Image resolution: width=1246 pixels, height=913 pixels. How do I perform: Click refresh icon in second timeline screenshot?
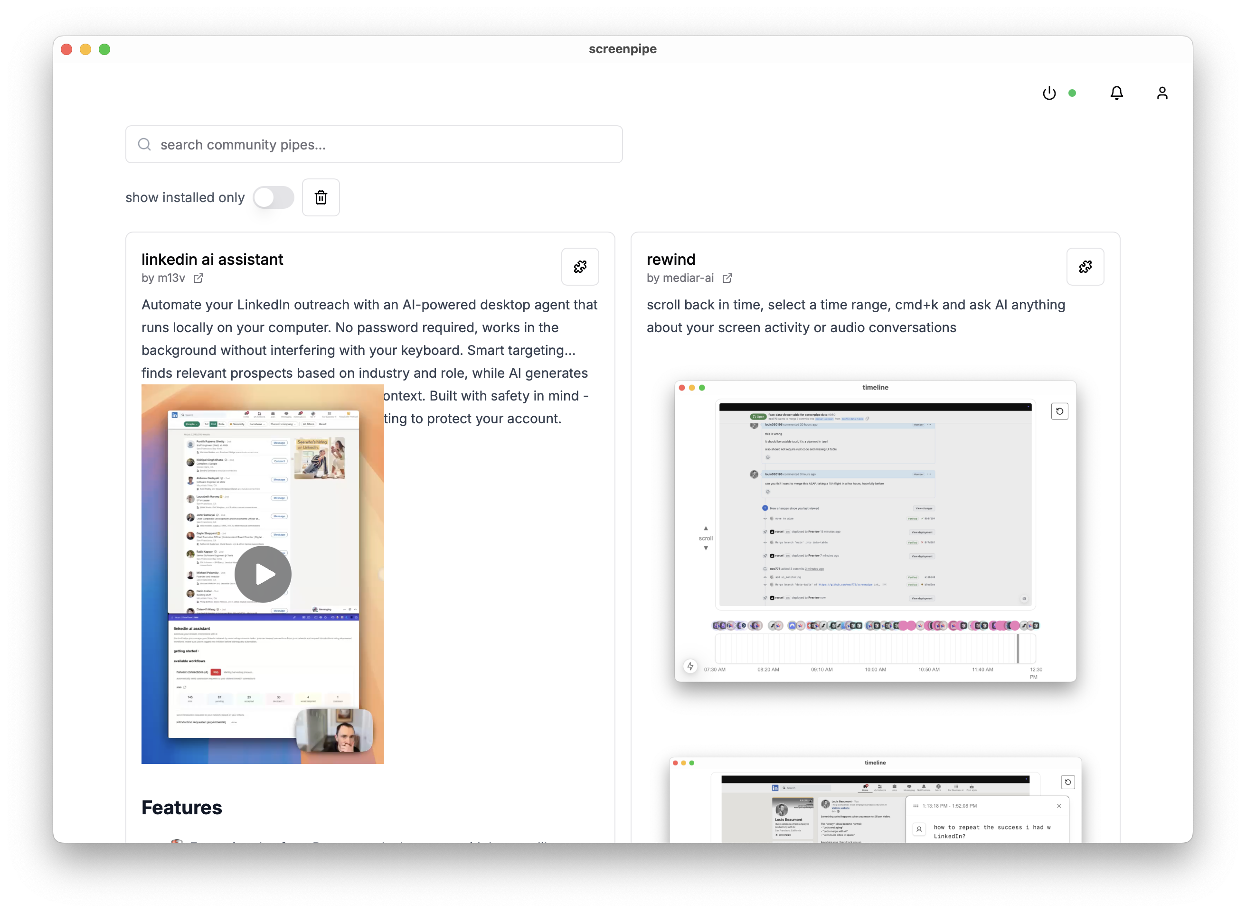pyautogui.click(x=1067, y=782)
